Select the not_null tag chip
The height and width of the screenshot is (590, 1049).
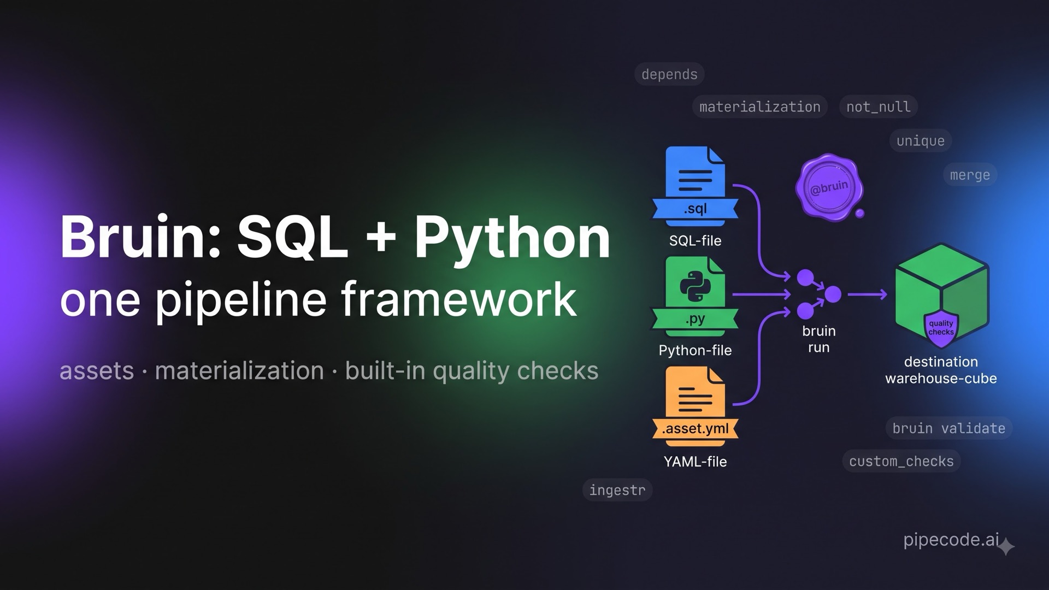pos(878,107)
